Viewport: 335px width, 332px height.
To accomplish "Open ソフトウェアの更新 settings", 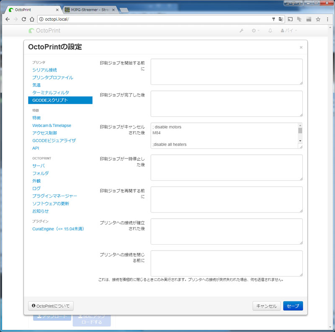I will pos(51,204).
